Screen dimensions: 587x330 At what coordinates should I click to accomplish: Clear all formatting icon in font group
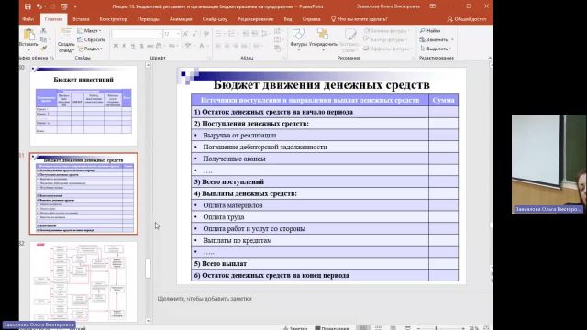(205, 34)
